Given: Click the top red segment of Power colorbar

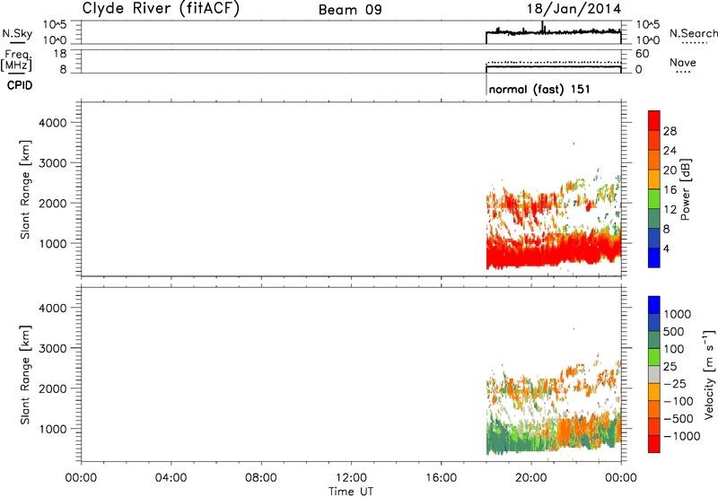Looking at the screenshot, I should [x=654, y=121].
